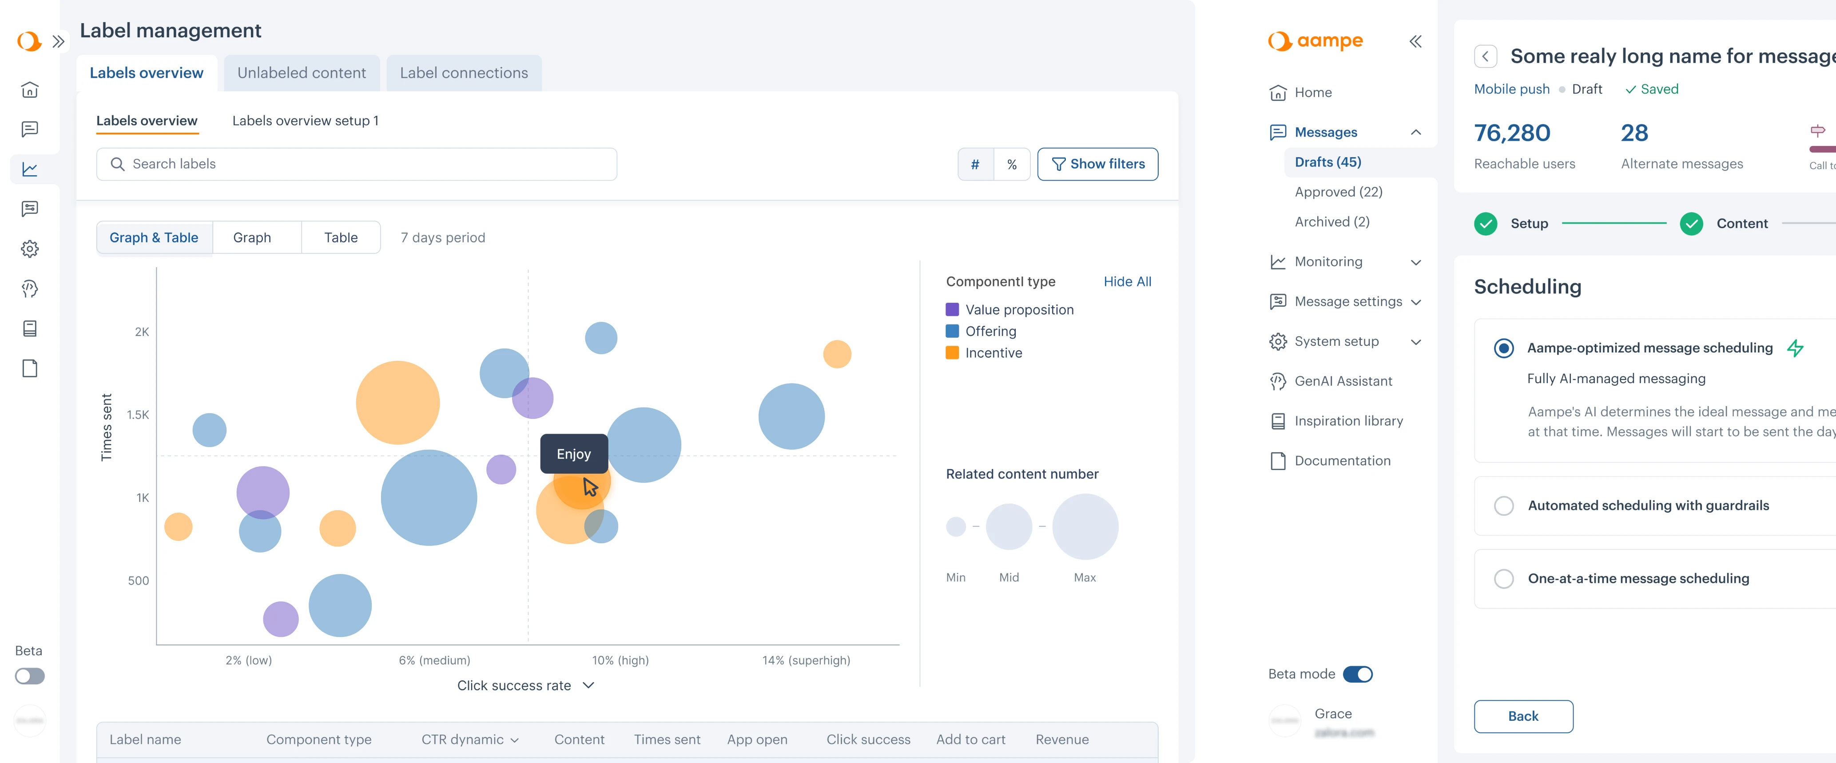
Task: Select Automated scheduling with guardrails option
Action: tap(1503, 506)
